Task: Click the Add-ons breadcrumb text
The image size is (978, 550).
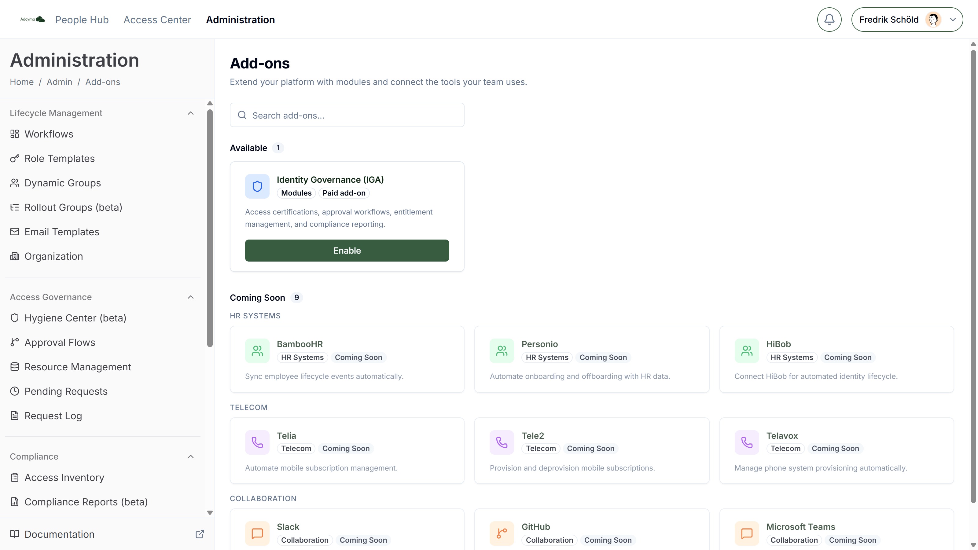Action: coord(102,82)
